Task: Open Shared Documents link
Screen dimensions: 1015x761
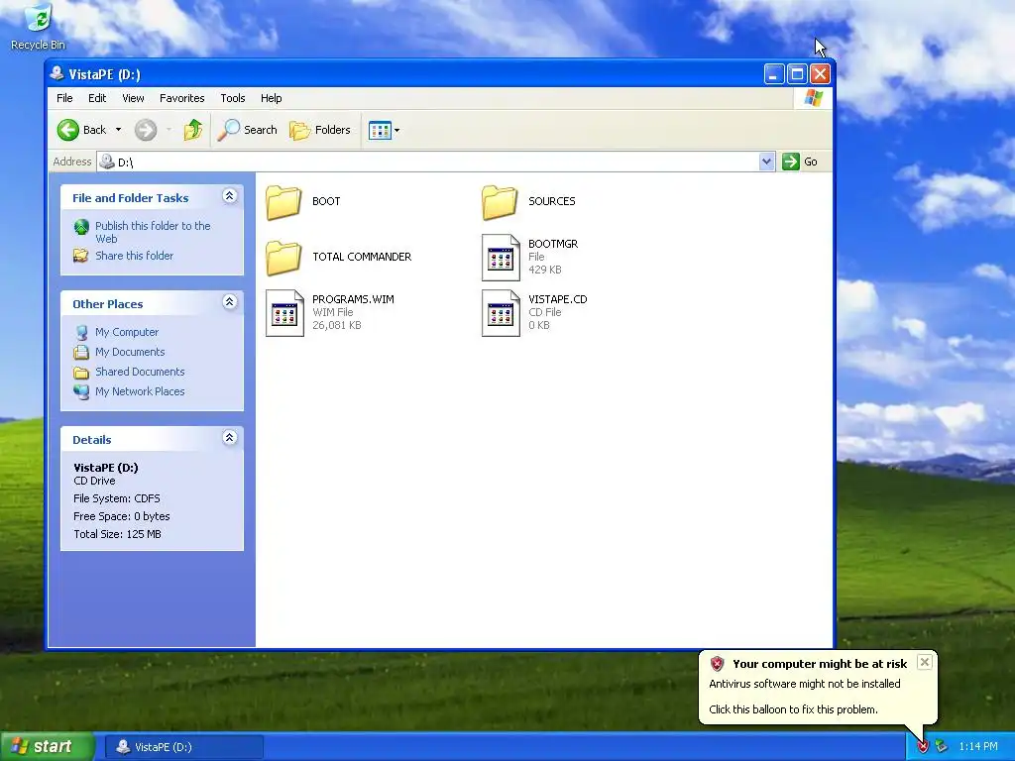Action: (x=140, y=372)
